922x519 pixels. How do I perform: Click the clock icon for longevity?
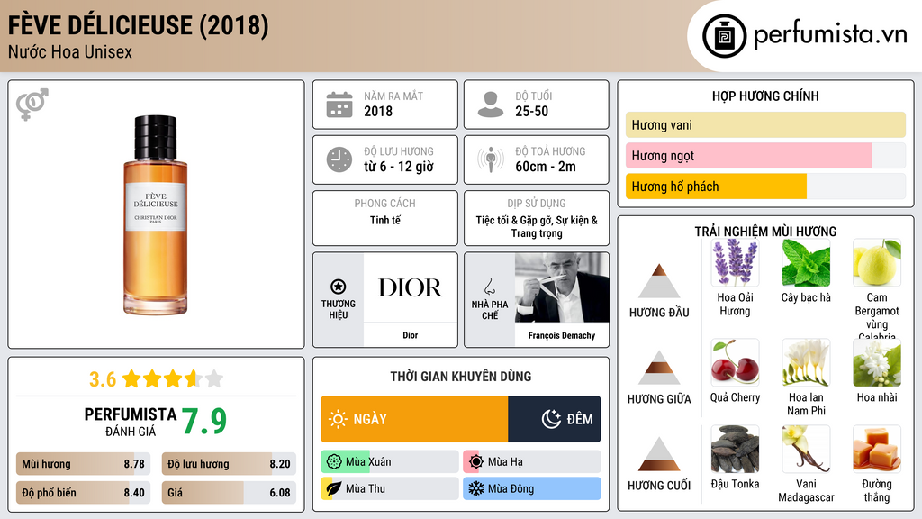339,159
